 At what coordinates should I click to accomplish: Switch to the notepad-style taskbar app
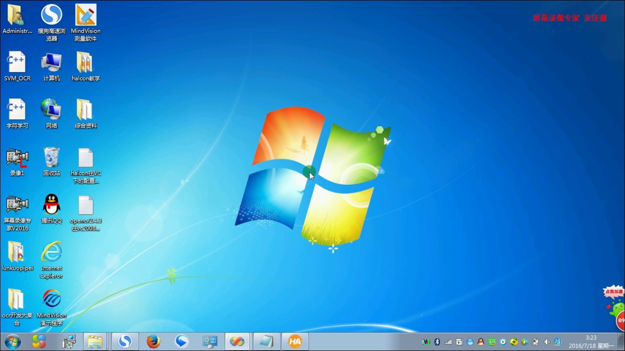click(267, 341)
